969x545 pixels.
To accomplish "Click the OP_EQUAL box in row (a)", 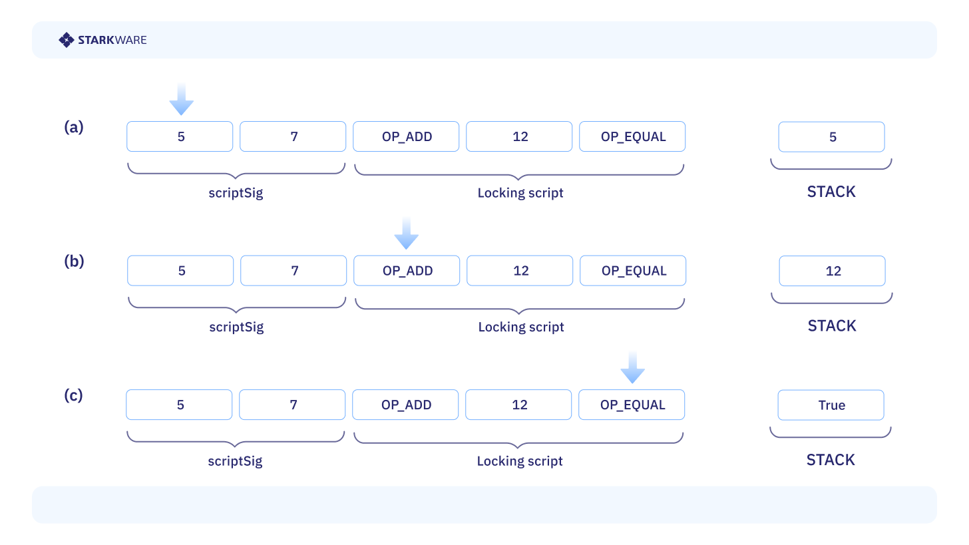I will pyautogui.click(x=632, y=136).
